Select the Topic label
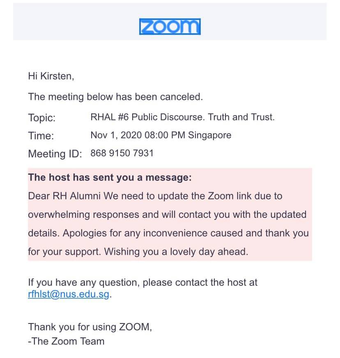Image resolution: width=340 pixels, height=358 pixels. 42,118
